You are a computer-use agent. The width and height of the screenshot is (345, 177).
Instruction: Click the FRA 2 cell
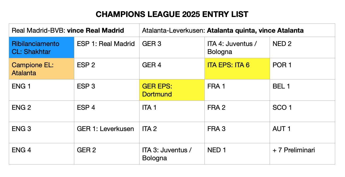click(237, 111)
